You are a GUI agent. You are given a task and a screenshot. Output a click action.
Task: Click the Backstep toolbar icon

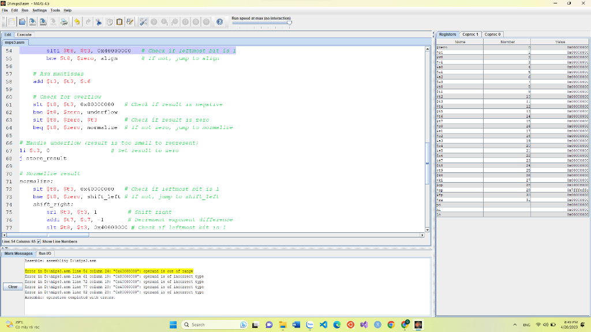pos(175,22)
